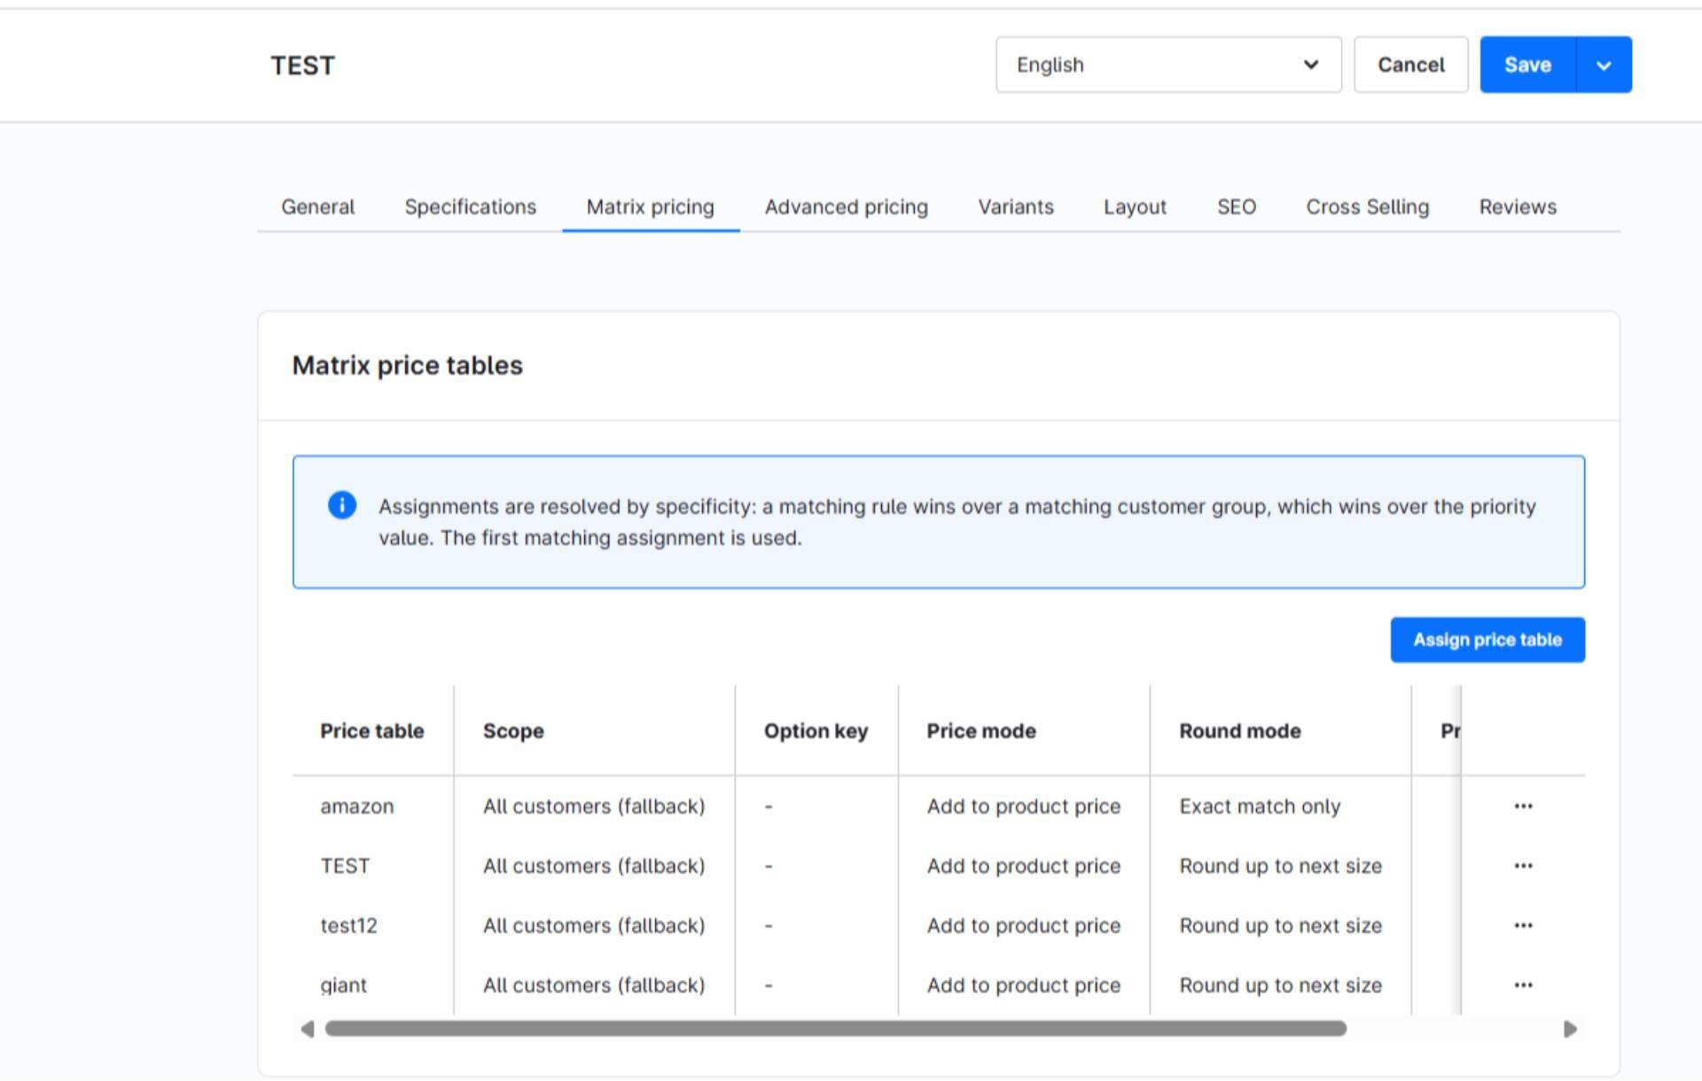Save the product
Screen dimensions: 1702x1081
pos(1527,65)
